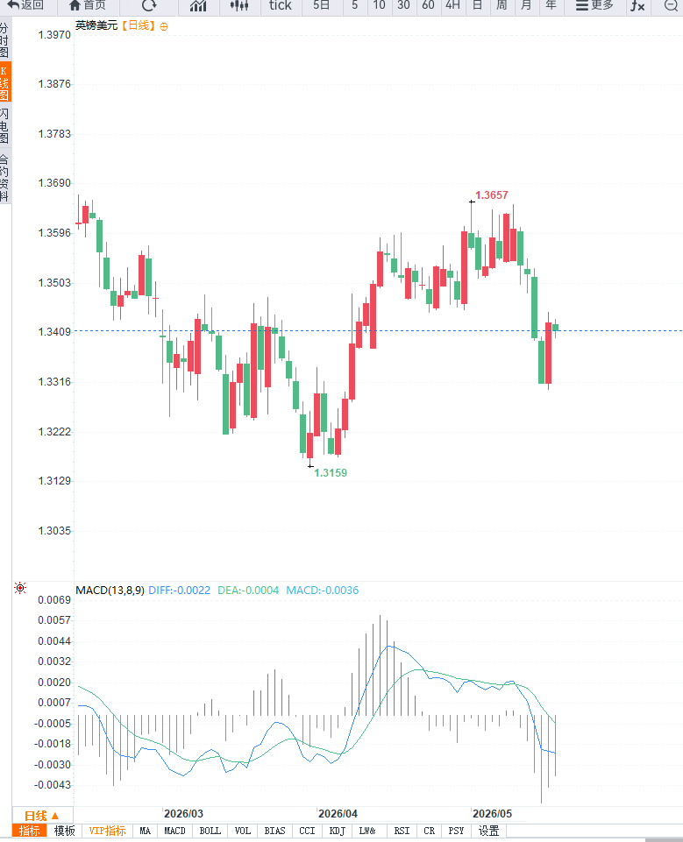Click the red sun indicator settings icon
683x842 pixels.
tap(20, 588)
